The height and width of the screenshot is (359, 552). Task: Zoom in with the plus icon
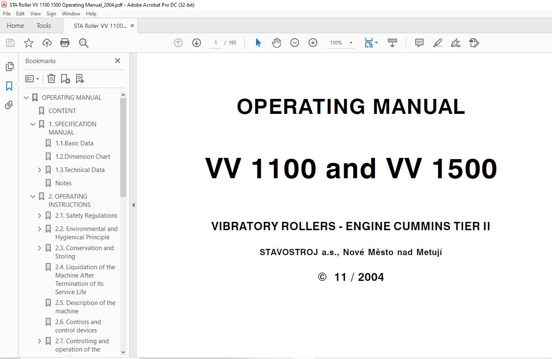pos(313,43)
